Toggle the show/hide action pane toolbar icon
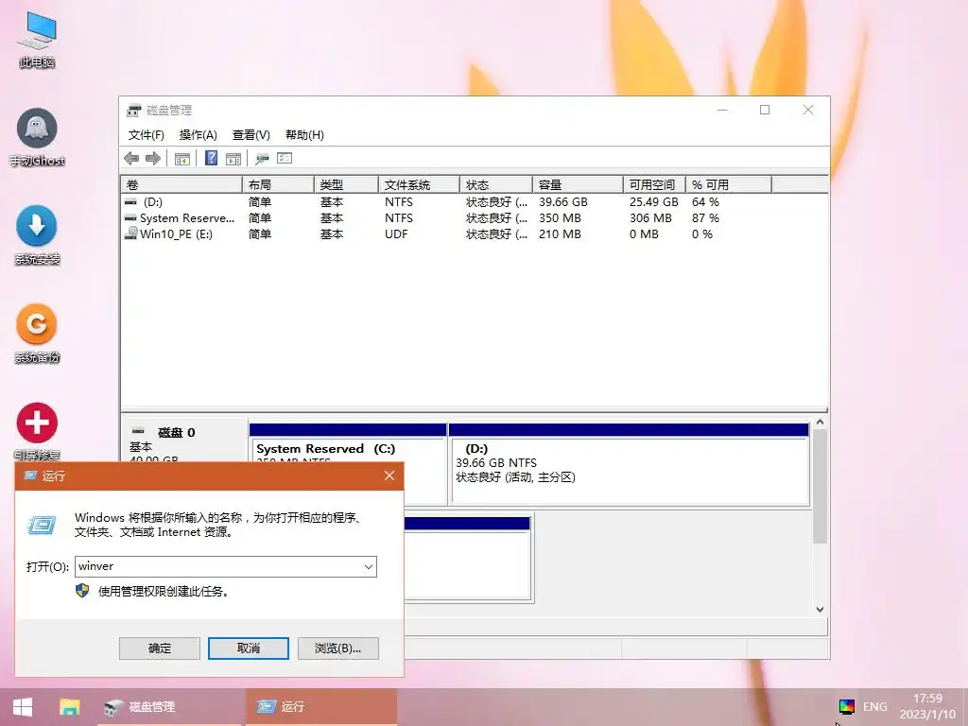The height and width of the screenshot is (726, 968). (x=233, y=159)
